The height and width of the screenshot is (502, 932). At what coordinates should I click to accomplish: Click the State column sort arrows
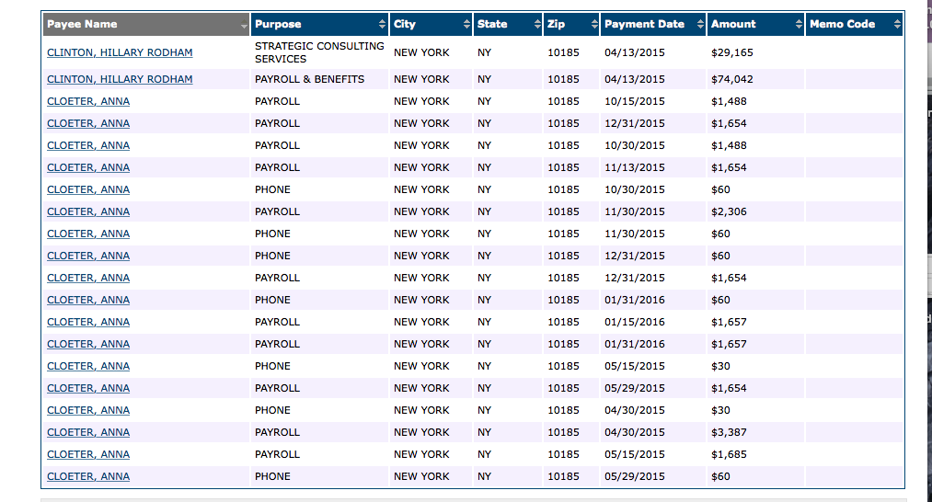point(536,24)
